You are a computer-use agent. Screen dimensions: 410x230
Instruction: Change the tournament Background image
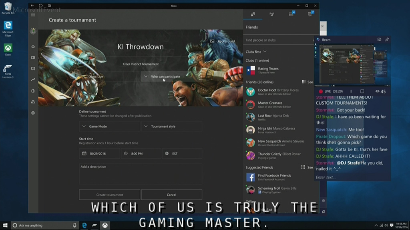coord(223,41)
